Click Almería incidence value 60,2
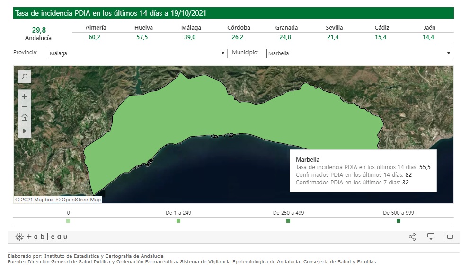Viewport: 461px width, 270px height. [x=94, y=37]
